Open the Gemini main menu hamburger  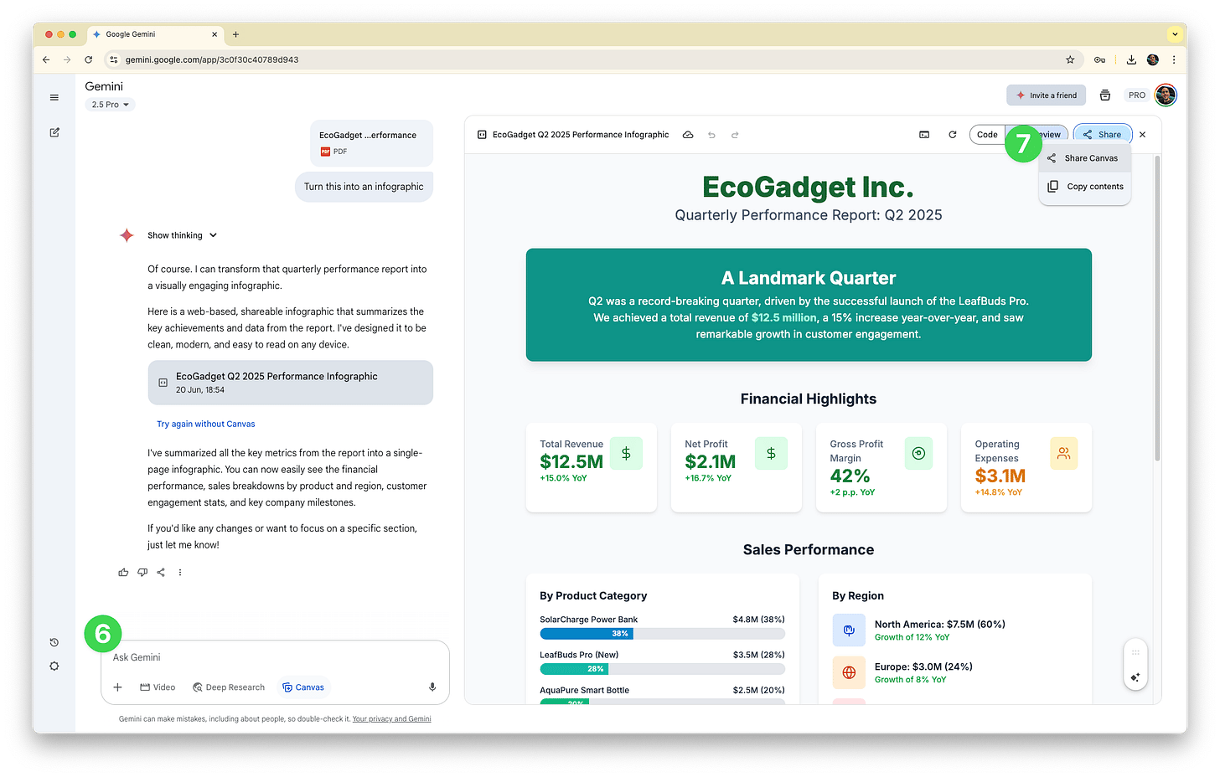[54, 98]
